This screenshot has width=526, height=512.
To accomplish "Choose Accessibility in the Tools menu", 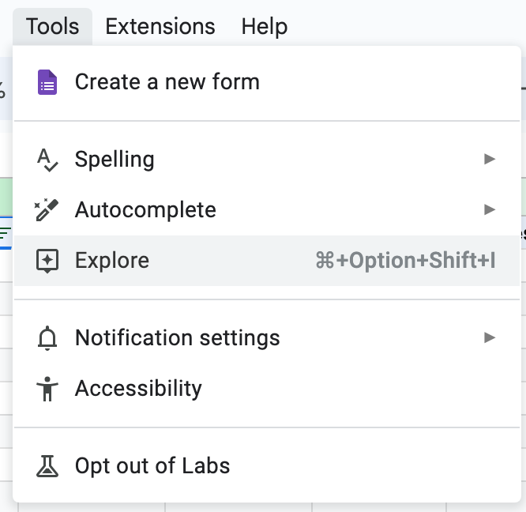I will (x=138, y=389).
